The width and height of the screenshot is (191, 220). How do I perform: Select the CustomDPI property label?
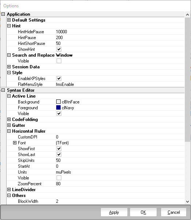[27, 137]
